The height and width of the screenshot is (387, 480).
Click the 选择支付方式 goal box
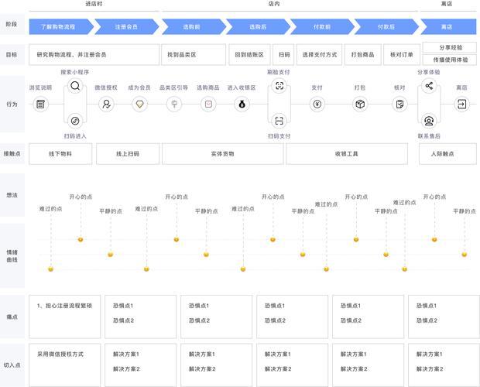point(319,55)
